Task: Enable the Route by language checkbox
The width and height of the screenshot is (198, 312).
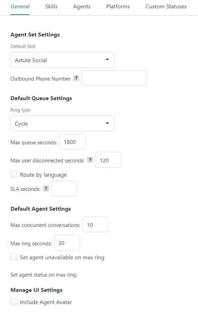Action: coord(14,174)
